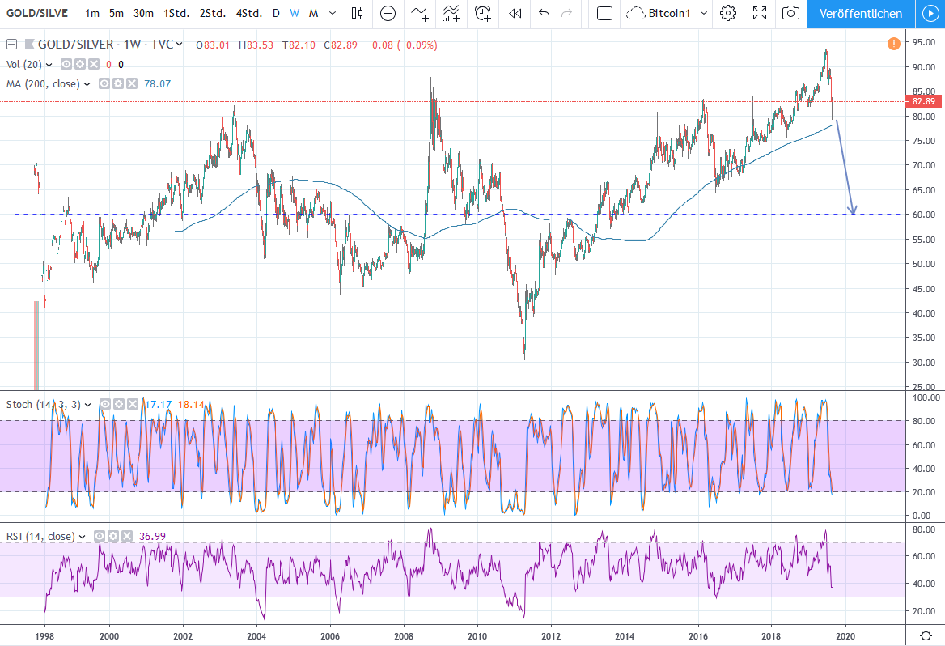Open MA (200, close) settings gear
This screenshot has height=646, width=945.
click(x=117, y=84)
